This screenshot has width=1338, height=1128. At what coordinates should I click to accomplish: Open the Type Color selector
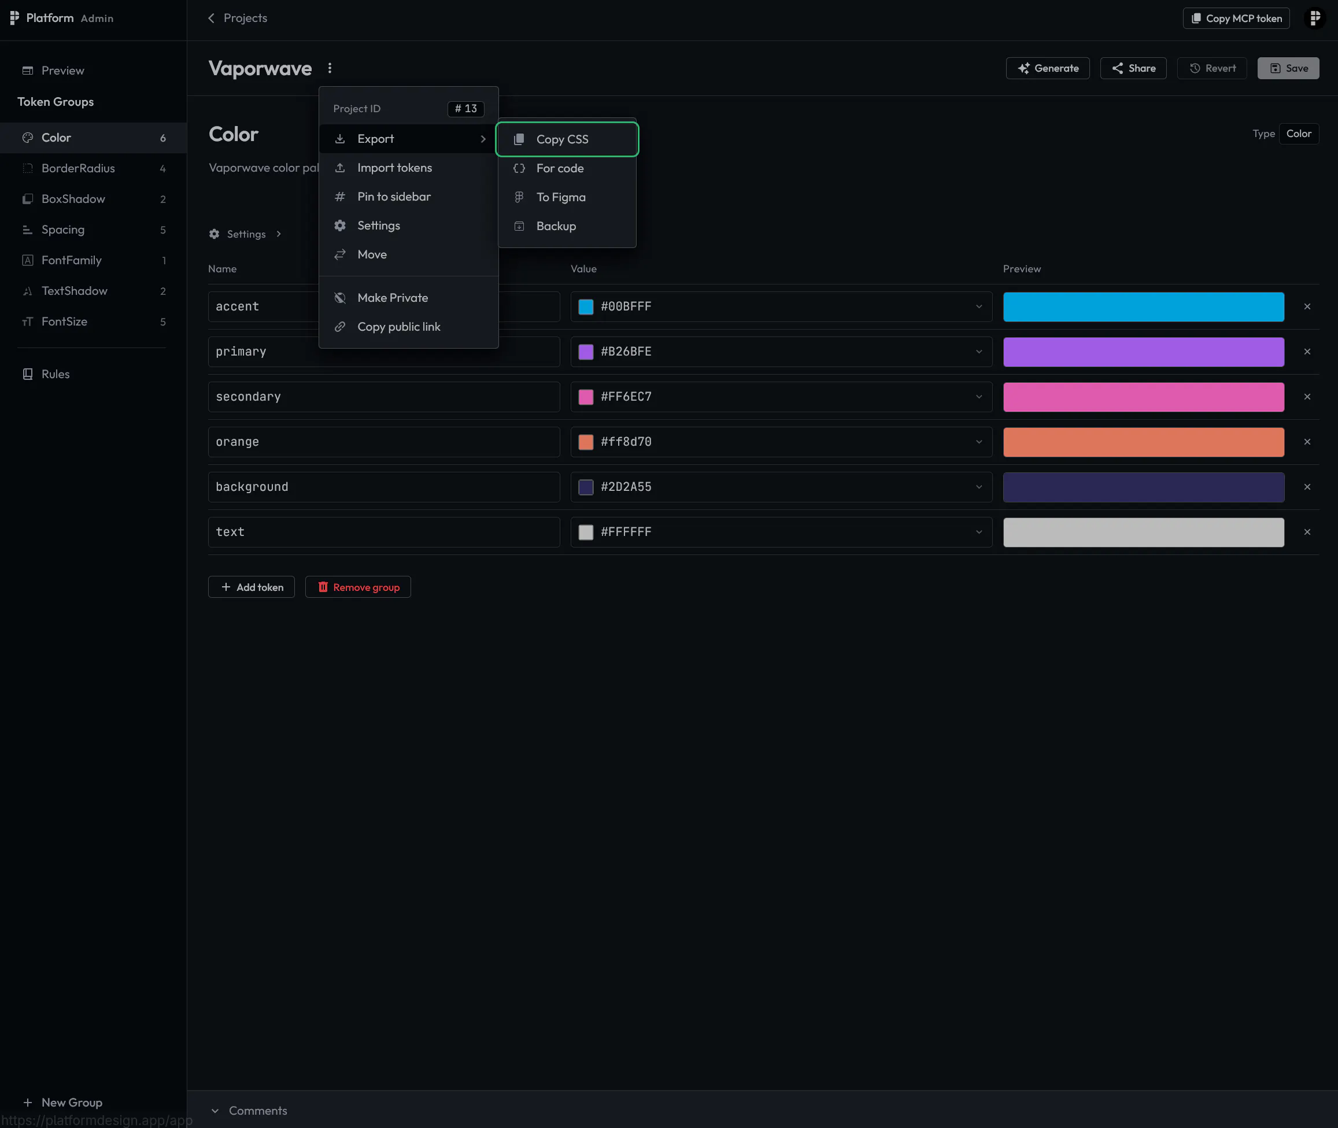[x=1298, y=134]
